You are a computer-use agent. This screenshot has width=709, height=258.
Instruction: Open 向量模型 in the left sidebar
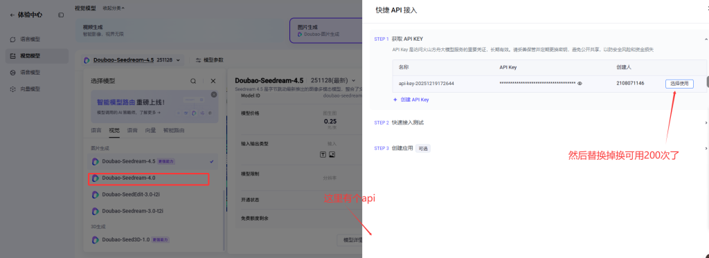[x=37, y=89]
